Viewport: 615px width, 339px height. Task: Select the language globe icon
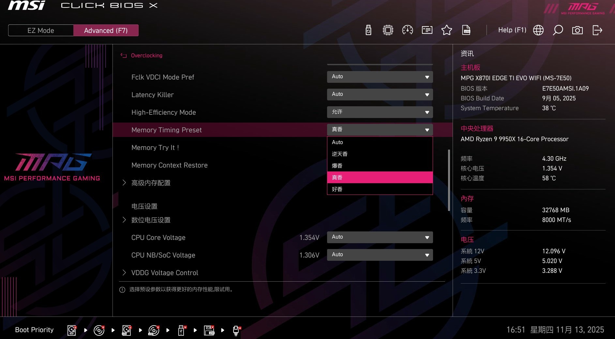click(538, 30)
